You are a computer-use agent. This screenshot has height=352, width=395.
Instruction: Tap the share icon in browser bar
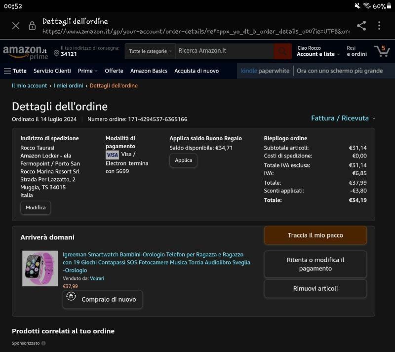tap(361, 26)
